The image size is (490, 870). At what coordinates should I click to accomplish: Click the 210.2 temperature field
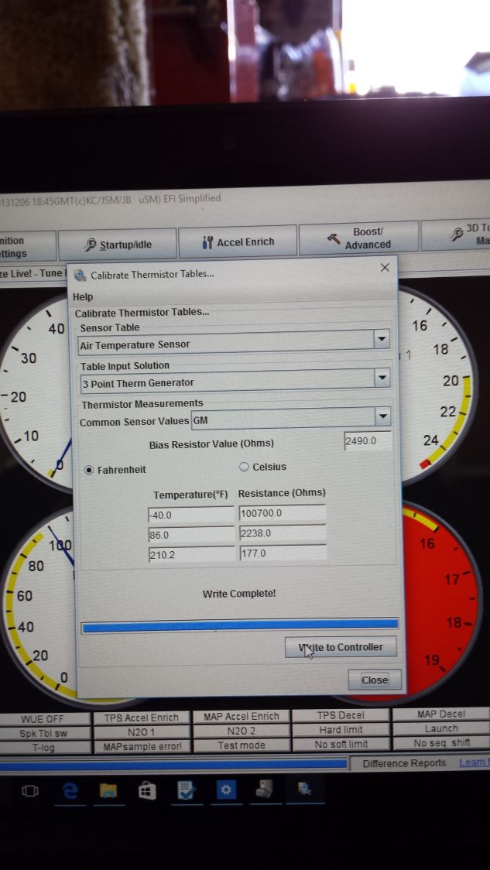click(x=191, y=554)
